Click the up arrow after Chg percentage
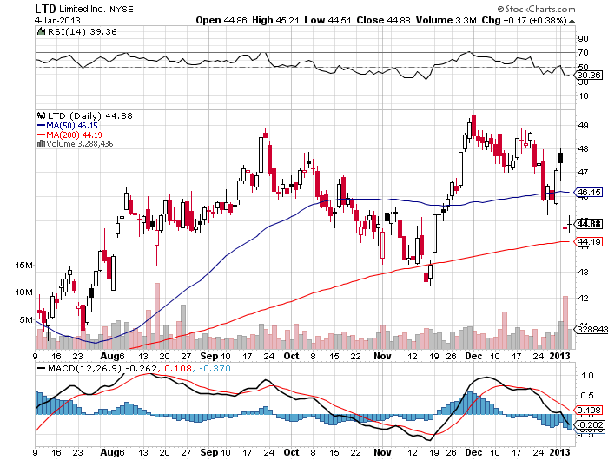Image resolution: width=608 pixels, height=460 pixels. [x=572, y=21]
